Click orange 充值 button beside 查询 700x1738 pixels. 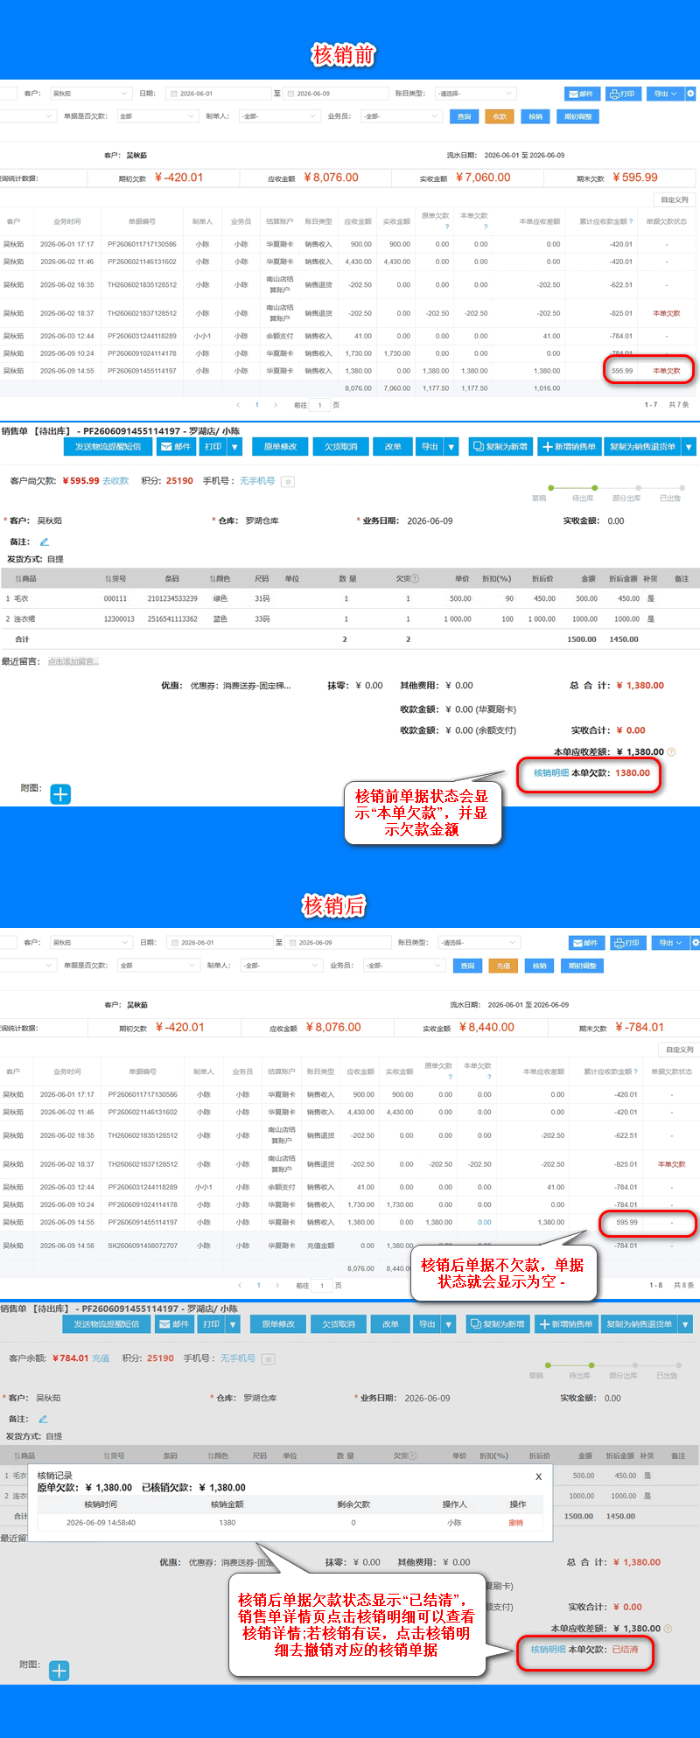pyautogui.click(x=503, y=966)
